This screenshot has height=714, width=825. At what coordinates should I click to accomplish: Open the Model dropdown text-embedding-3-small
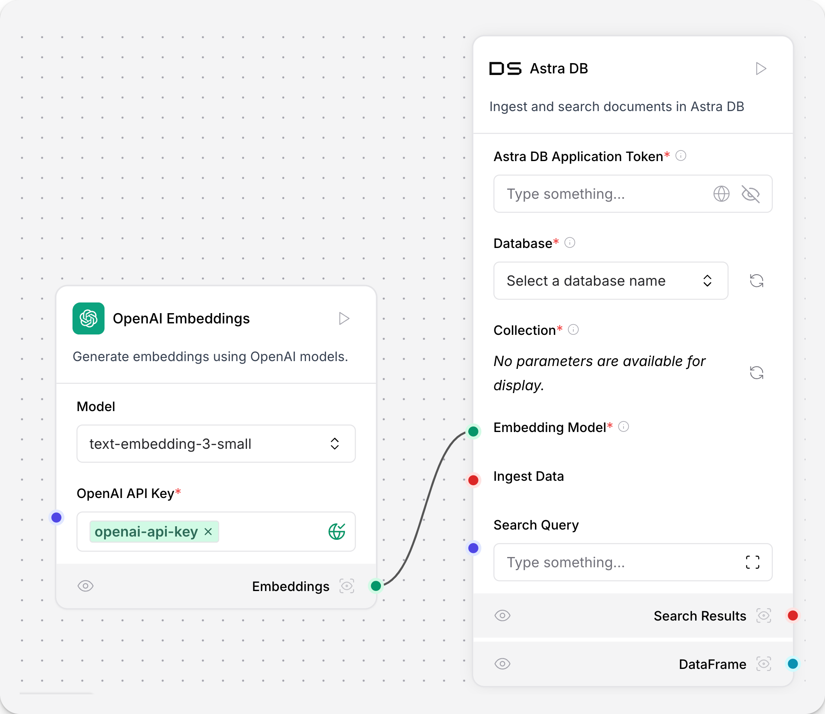[216, 443]
